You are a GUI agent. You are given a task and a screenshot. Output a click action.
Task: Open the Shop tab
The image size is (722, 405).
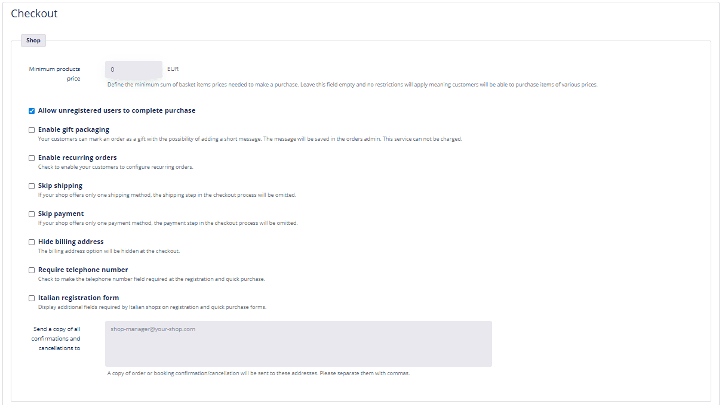[33, 41]
